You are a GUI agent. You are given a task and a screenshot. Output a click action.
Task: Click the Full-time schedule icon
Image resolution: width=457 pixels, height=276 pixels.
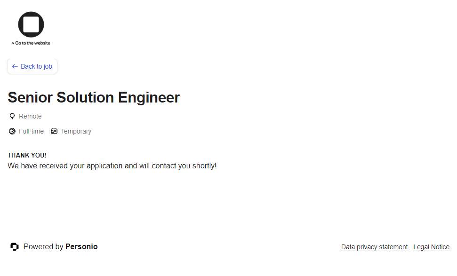(12, 132)
